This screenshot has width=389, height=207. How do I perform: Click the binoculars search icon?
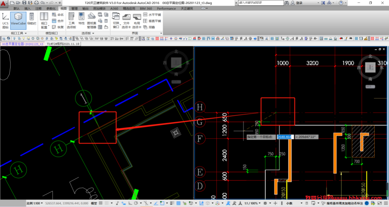(287, 3)
